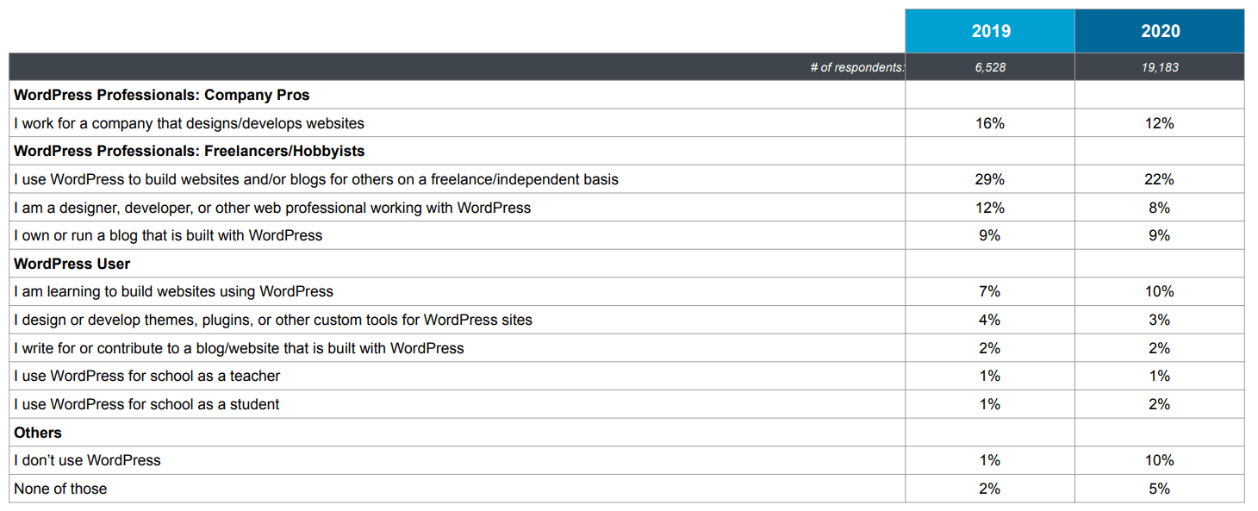Click the 22% value in 2020 column
1258x511 pixels.
tap(1160, 179)
